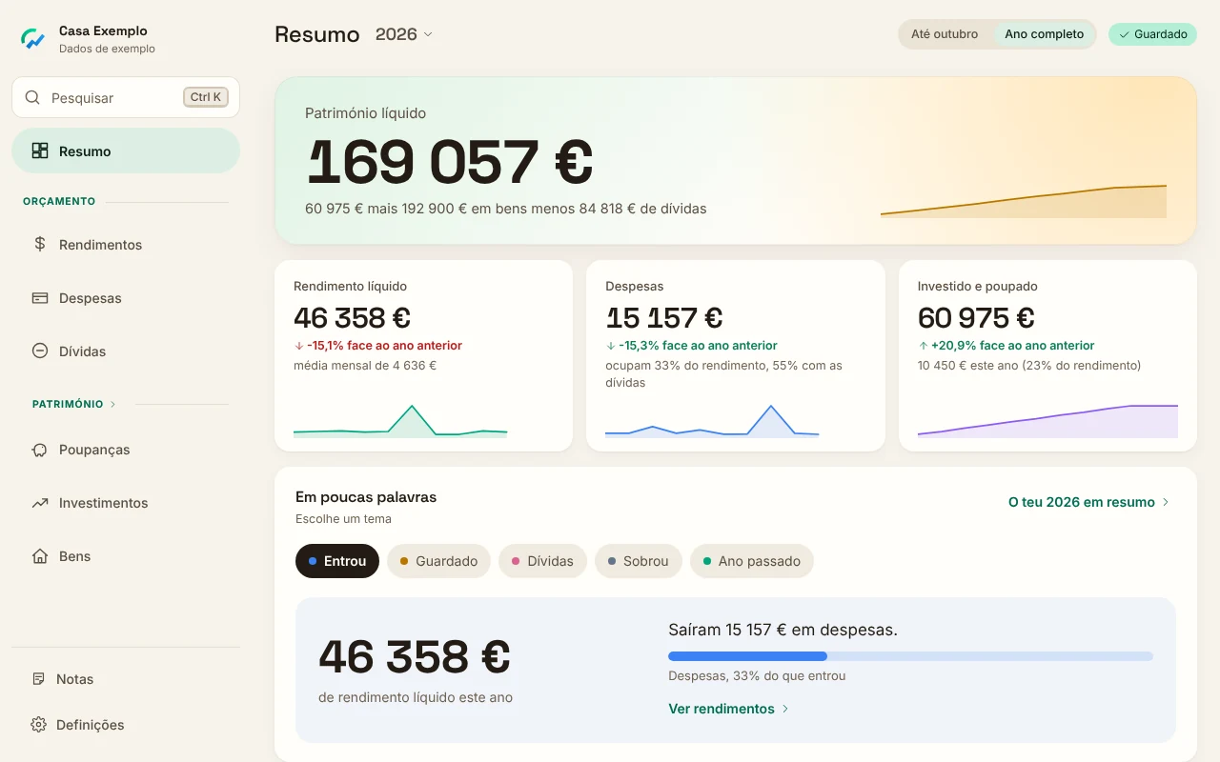This screenshot has width=1220, height=762.
Task: Open Definições settings page
Action: click(126, 725)
